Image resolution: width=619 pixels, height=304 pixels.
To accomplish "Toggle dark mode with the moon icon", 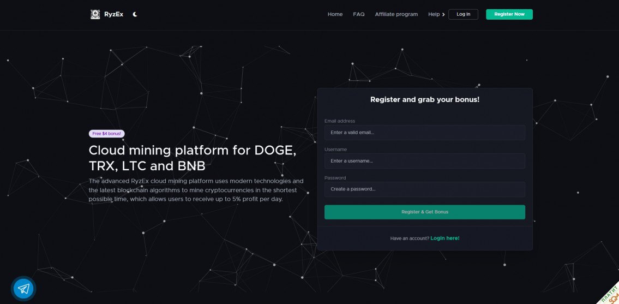I will point(135,15).
